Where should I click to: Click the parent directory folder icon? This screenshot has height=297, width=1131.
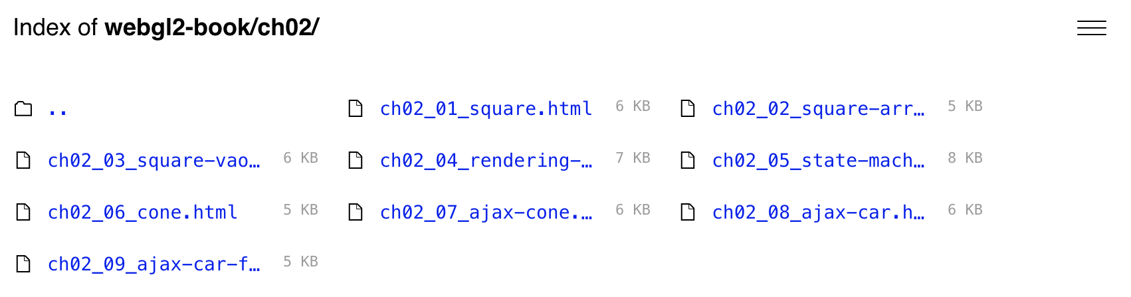pyautogui.click(x=23, y=108)
